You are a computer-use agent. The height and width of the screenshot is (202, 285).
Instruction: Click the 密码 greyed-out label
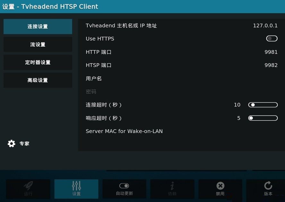[x=91, y=92]
